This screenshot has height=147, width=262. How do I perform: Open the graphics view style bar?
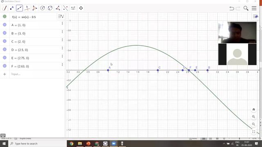[x=255, y=16]
